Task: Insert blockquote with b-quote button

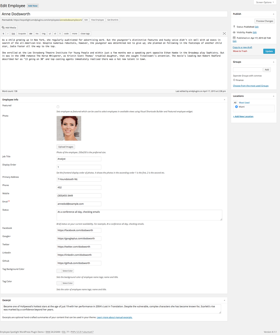Action: (x=22, y=33)
